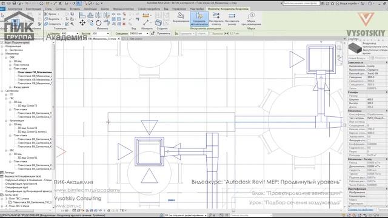This screenshot has height=218, width=388.
Task: Click the Trim/Extend tool icon
Action: pyautogui.click(x=107, y=23)
